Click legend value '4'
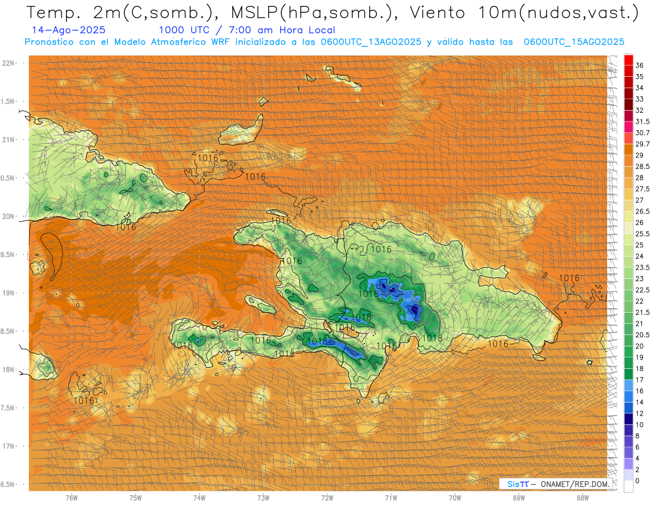This screenshot has width=654, height=505. (638, 458)
